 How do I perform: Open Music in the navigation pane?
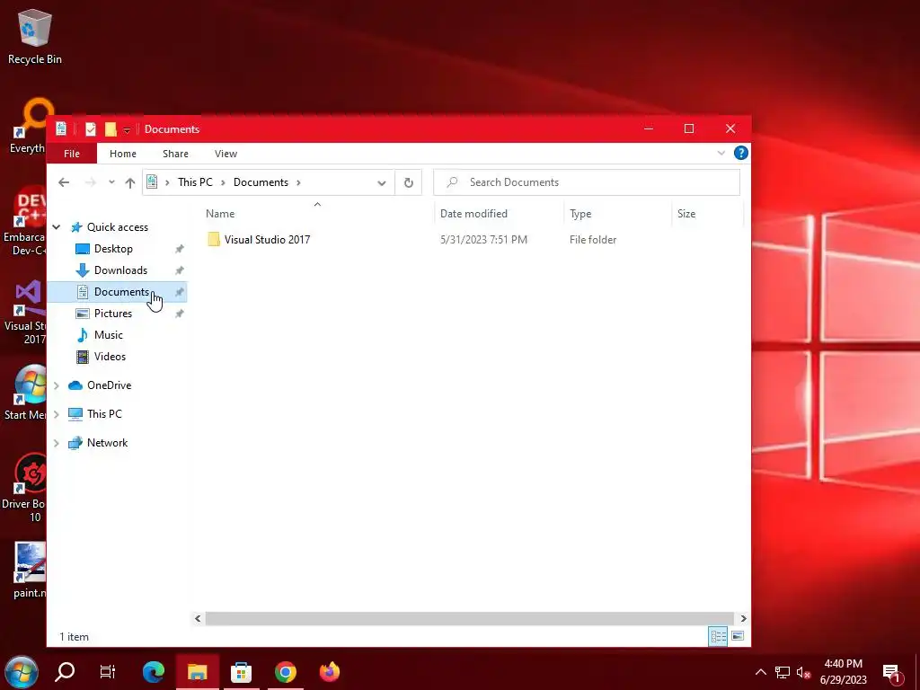coord(108,335)
